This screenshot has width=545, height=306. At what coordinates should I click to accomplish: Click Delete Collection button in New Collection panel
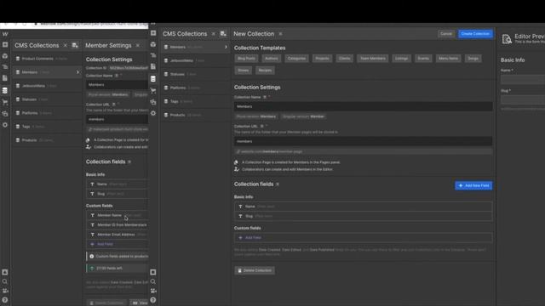pyautogui.click(x=255, y=270)
